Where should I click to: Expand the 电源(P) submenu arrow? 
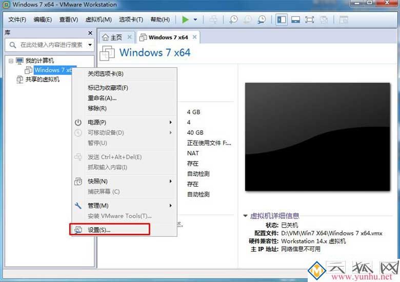pyautogui.click(x=171, y=123)
